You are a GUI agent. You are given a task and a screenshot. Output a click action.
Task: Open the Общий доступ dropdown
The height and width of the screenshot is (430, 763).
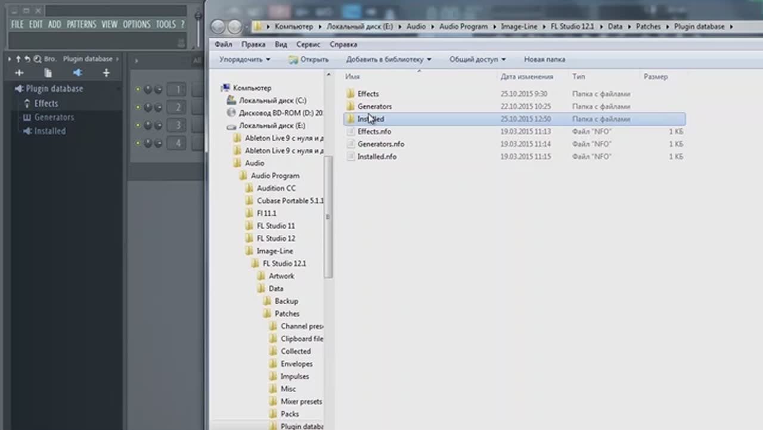(477, 60)
